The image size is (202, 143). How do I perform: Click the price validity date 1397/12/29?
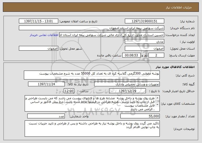click(127, 91)
